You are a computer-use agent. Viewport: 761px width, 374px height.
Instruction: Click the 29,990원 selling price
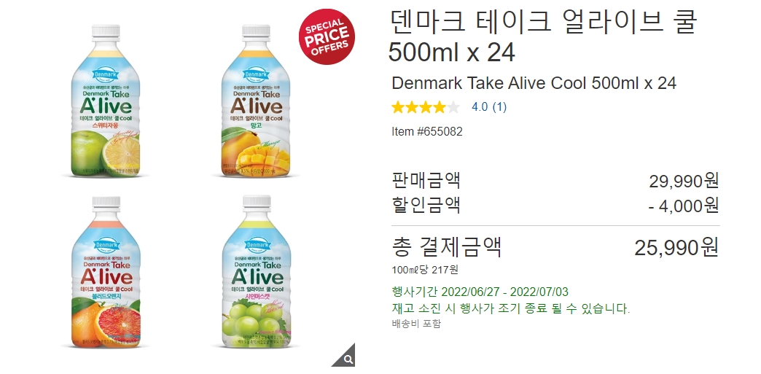pyautogui.click(x=683, y=182)
